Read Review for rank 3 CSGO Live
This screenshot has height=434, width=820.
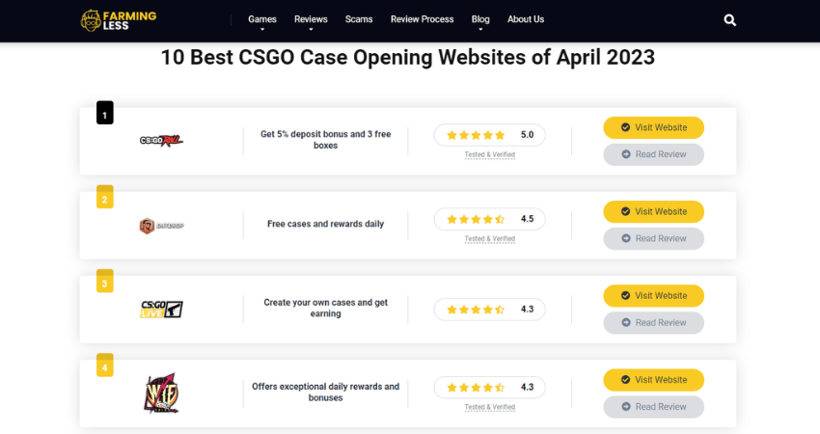(654, 323)
